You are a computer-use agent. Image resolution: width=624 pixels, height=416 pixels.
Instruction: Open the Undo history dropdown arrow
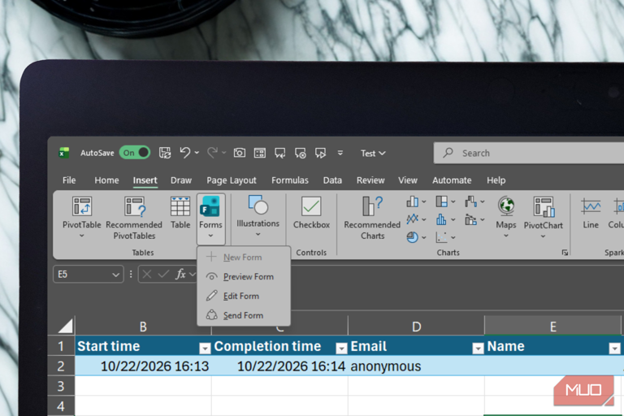click(x=197, y=153)
